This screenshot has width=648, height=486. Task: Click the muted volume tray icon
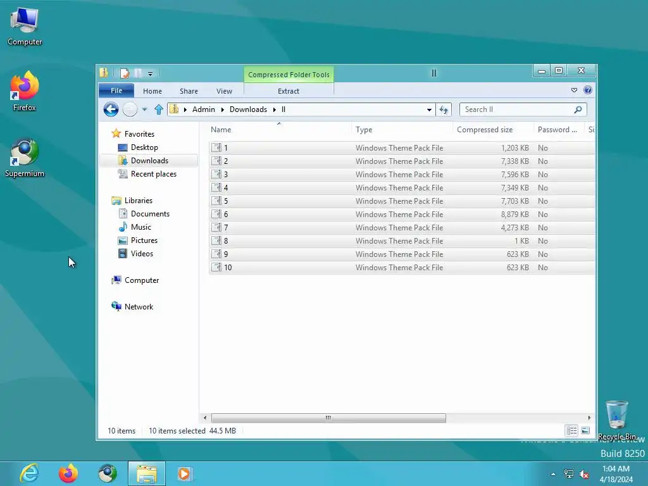click(584, 474)
